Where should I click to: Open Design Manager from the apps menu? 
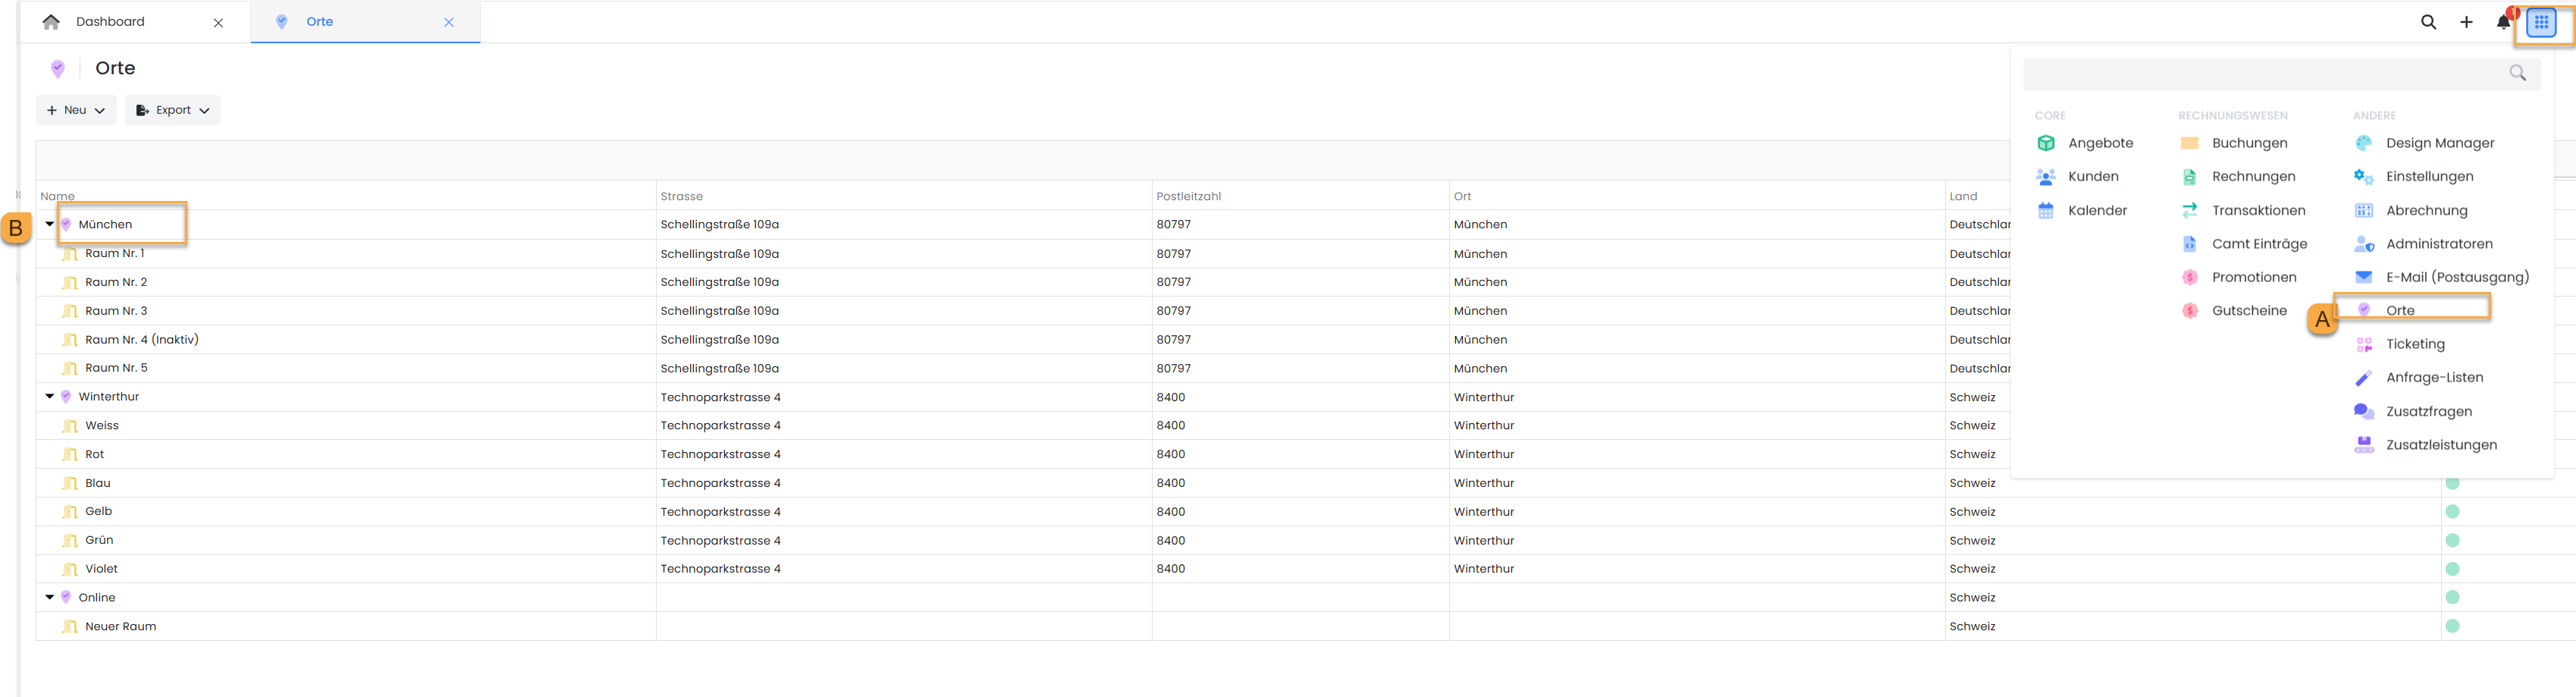click(x=2439, y=143)
